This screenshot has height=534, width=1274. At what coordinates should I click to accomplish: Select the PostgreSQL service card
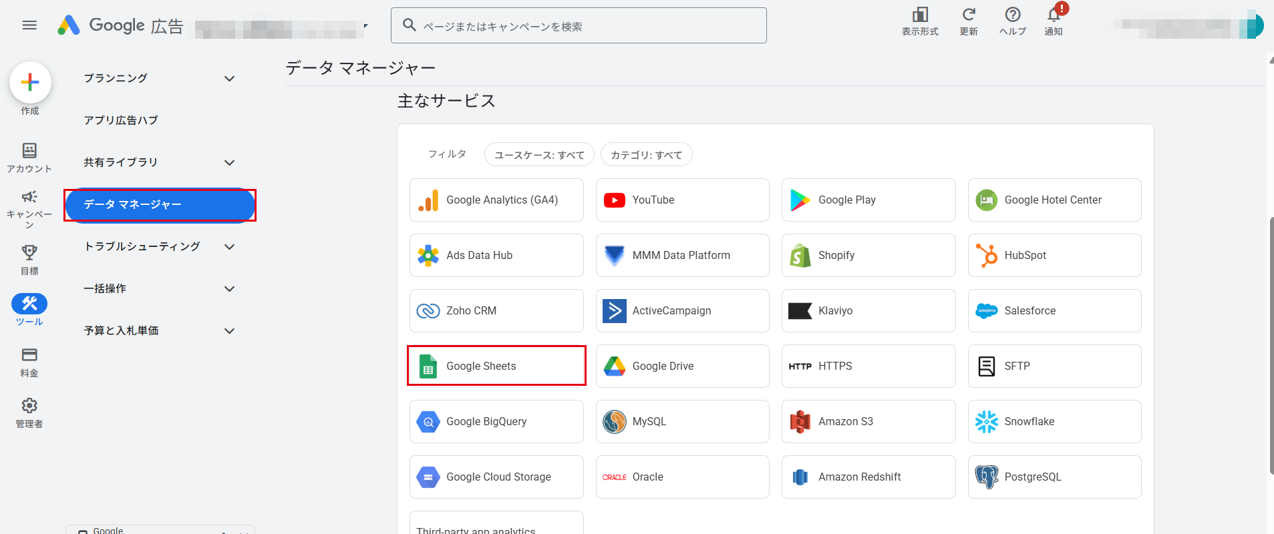pyautogui.click(x=1054, y=477)
